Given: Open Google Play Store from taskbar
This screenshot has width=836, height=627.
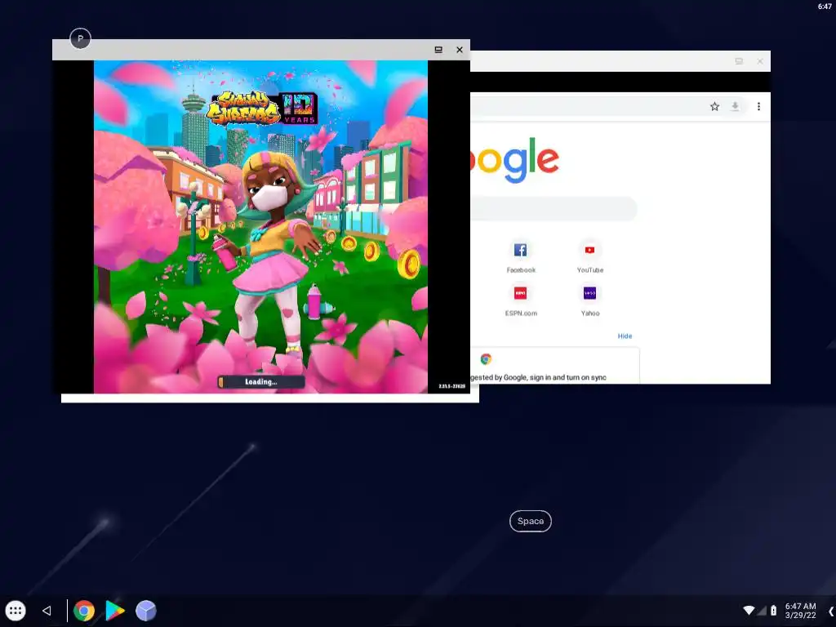Looking at the screenshot, I should pyautogui.click(x=114, y=611).
